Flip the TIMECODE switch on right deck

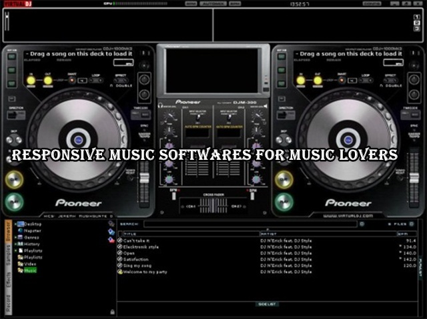click(410, 115)
